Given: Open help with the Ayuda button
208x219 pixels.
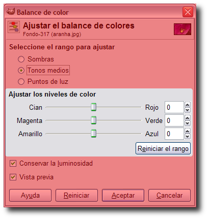Looking at the screenshot, I should coord(30,196).
